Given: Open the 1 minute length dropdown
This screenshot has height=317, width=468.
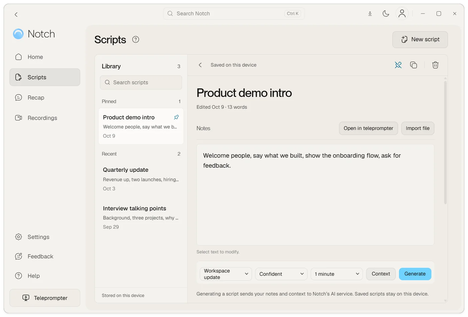Looking at the screenshot, I should 337,274.
